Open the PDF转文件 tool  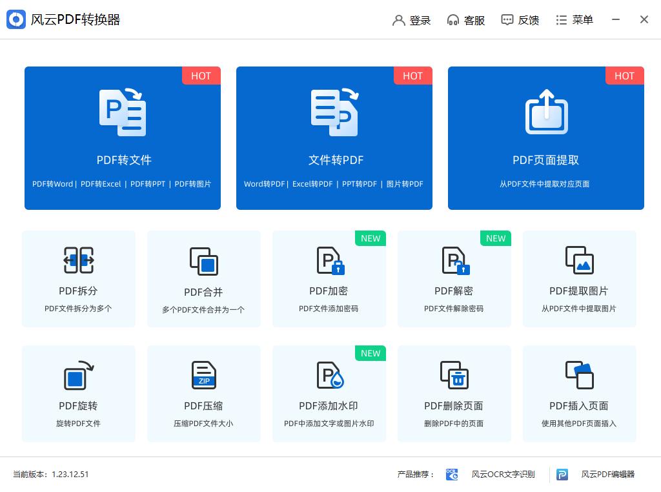point(123,138)
